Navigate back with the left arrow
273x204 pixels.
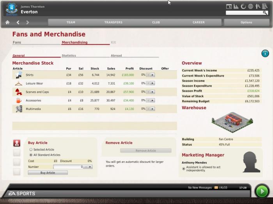click(x=18, y=22)
